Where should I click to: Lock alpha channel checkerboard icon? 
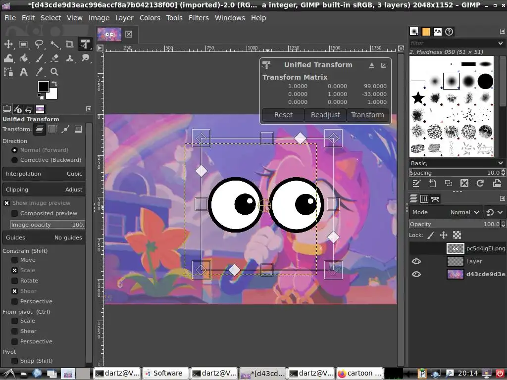click(456, 235)
